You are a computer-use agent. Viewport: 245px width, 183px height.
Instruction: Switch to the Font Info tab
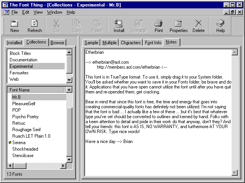(153, 43)
